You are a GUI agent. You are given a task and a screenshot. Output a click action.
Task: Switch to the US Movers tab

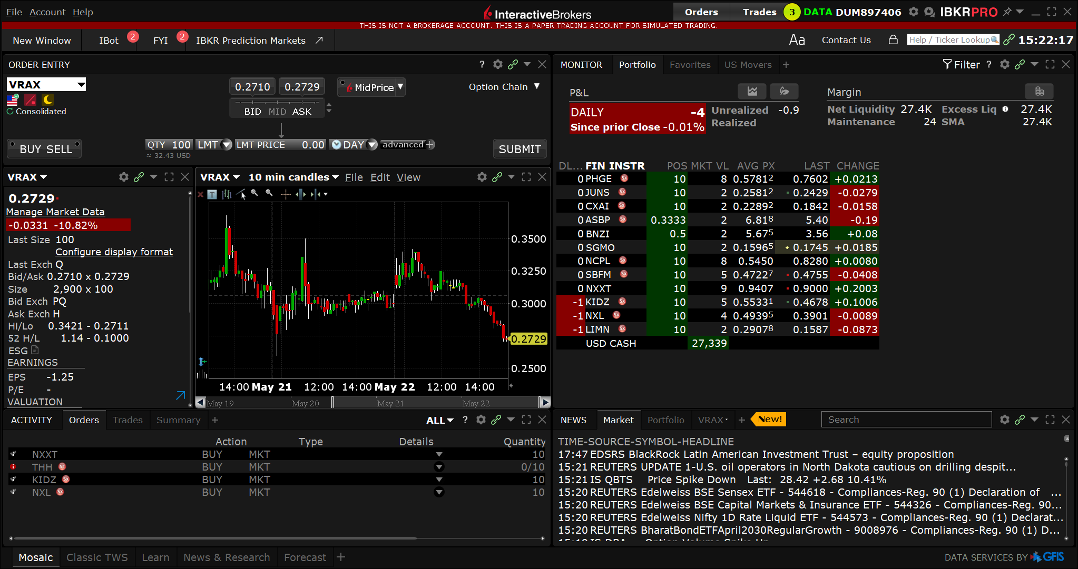[748, 65]
